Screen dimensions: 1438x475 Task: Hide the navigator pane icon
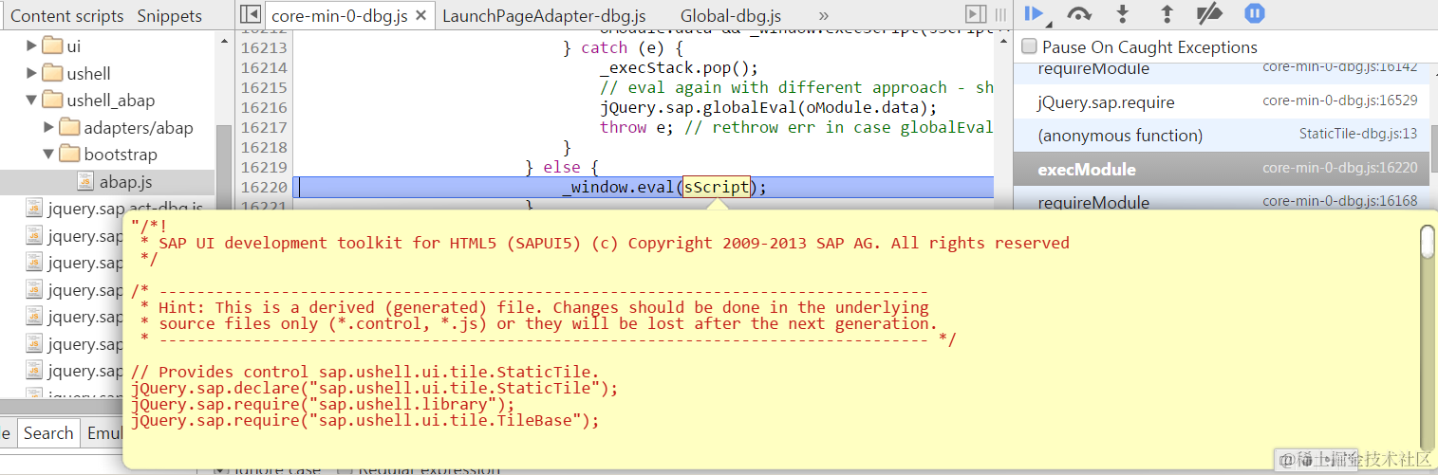click(249, 14)
